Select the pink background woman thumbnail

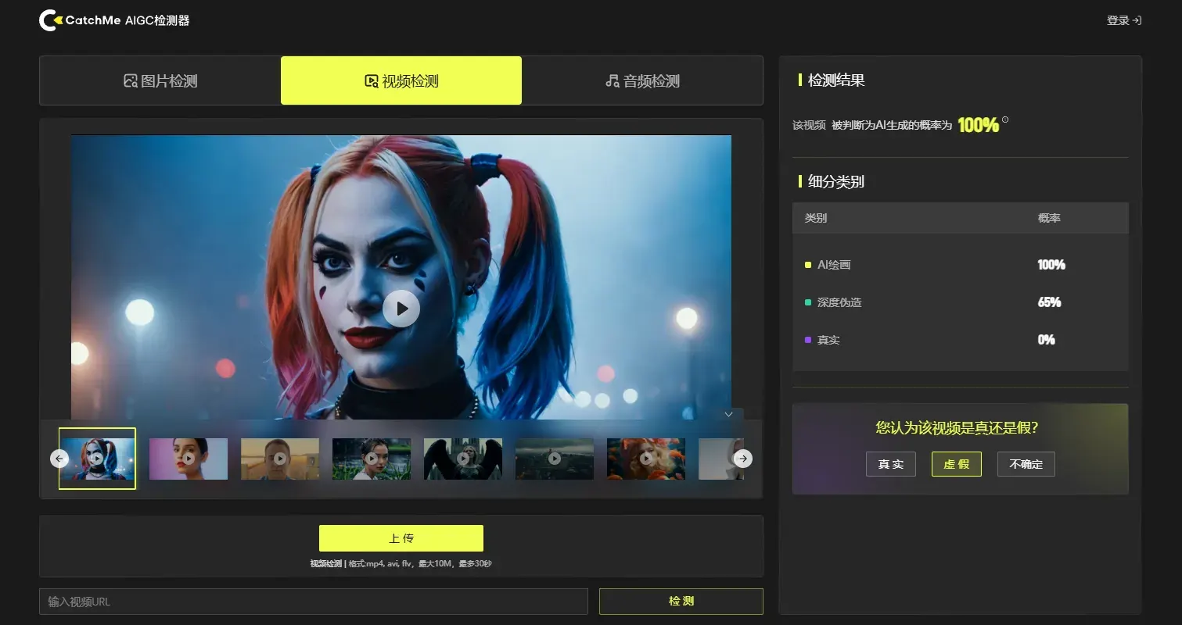coord(189,459)
